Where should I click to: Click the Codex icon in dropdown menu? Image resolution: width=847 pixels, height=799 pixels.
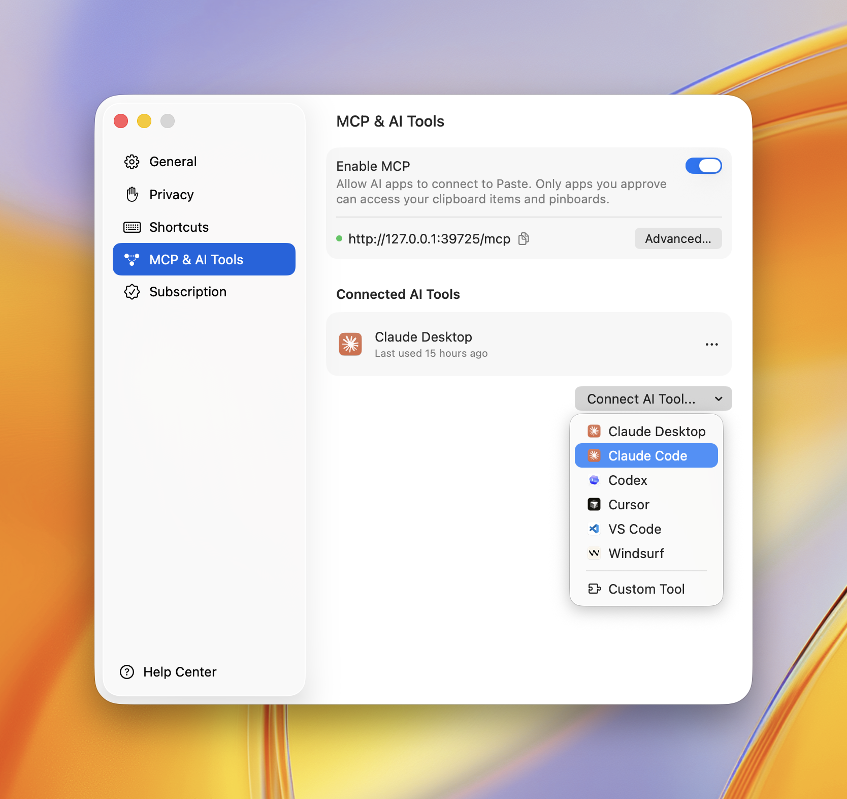594,480
